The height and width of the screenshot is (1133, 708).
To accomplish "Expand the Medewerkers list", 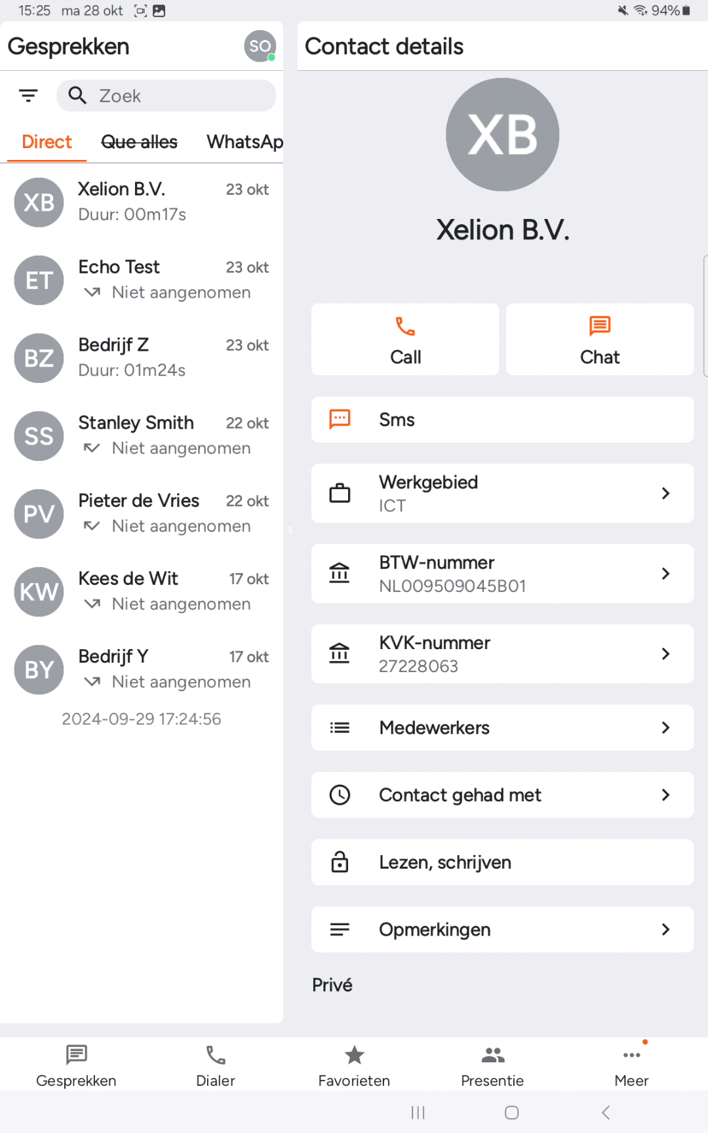I will [x=502, y=728].
